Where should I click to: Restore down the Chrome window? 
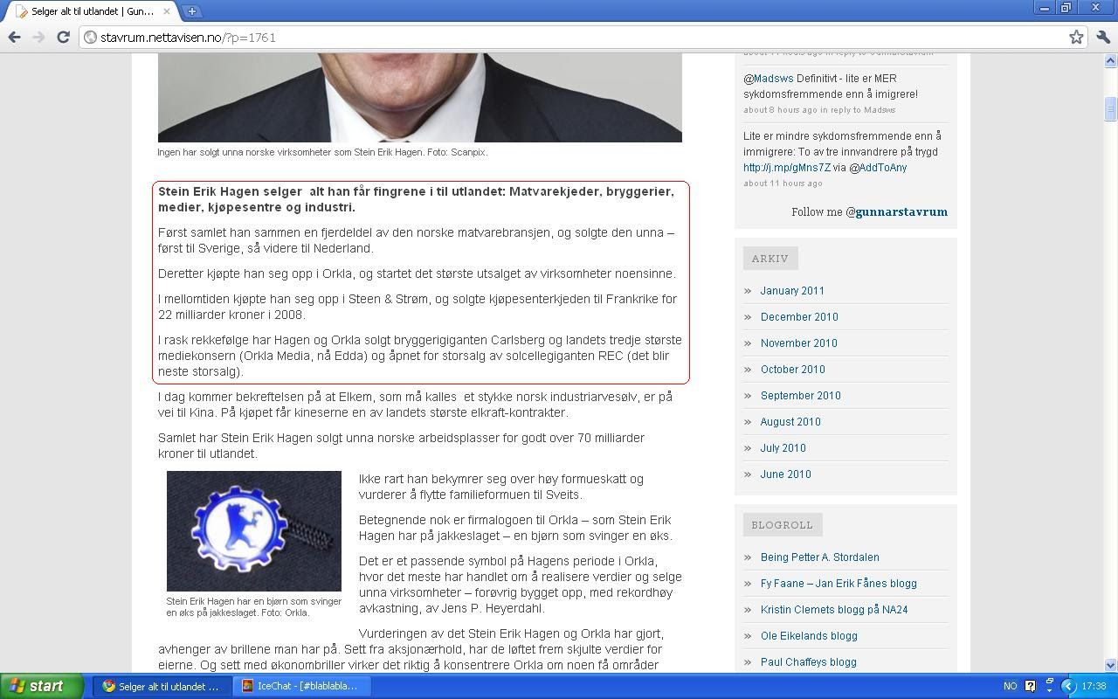click(1066, 8)
